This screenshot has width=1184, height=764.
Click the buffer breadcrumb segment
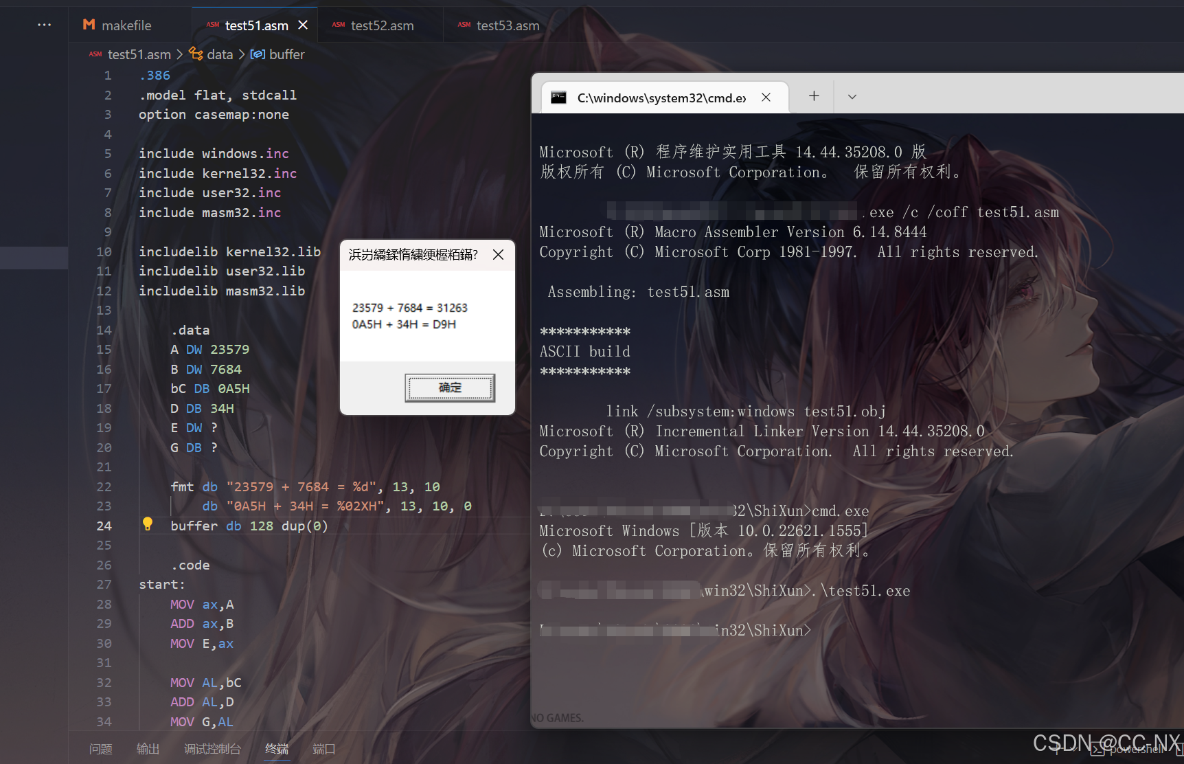[286, 54]
